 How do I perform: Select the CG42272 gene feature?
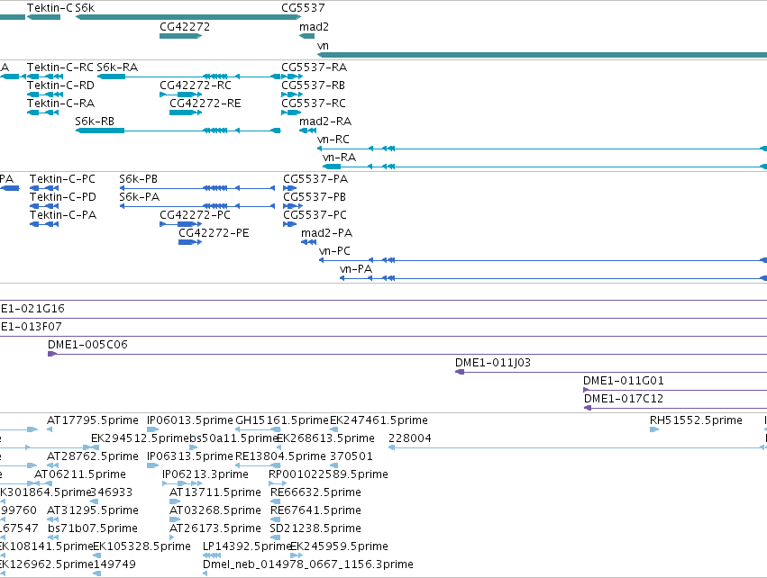[180, 36]
